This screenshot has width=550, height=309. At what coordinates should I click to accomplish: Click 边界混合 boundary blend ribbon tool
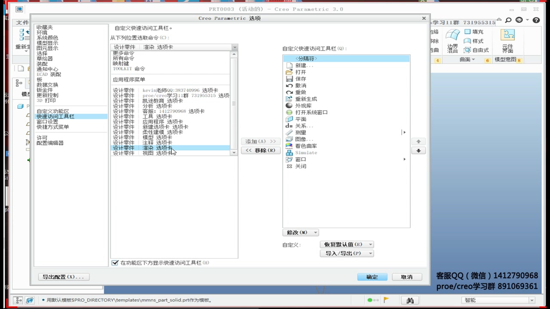(x=452, y=41)
